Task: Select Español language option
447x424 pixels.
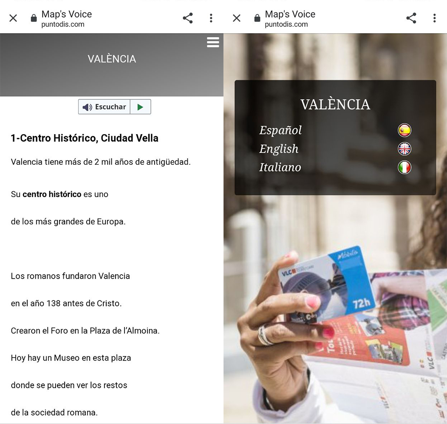Action: [280, 130]
